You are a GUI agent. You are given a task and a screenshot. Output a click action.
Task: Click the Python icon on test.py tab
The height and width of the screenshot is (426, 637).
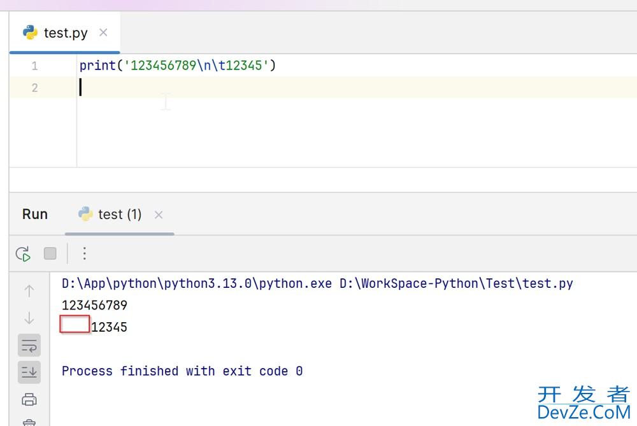click(x=30, y=33)
